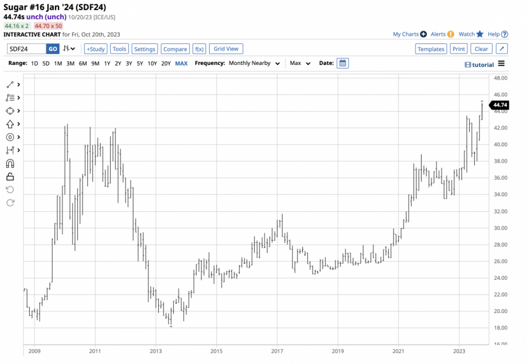Select the 5Y range
Screen dimensions: 527x364
(140, 63)
